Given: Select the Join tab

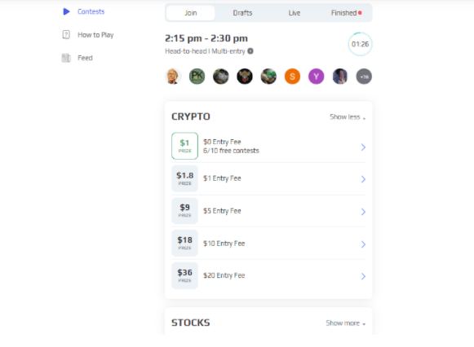Looking at the screenshot, I should 191,13.
